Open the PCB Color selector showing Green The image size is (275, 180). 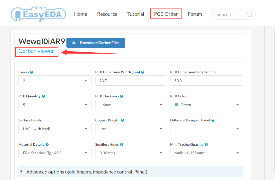pyautogui.click(x=206, y=105)
